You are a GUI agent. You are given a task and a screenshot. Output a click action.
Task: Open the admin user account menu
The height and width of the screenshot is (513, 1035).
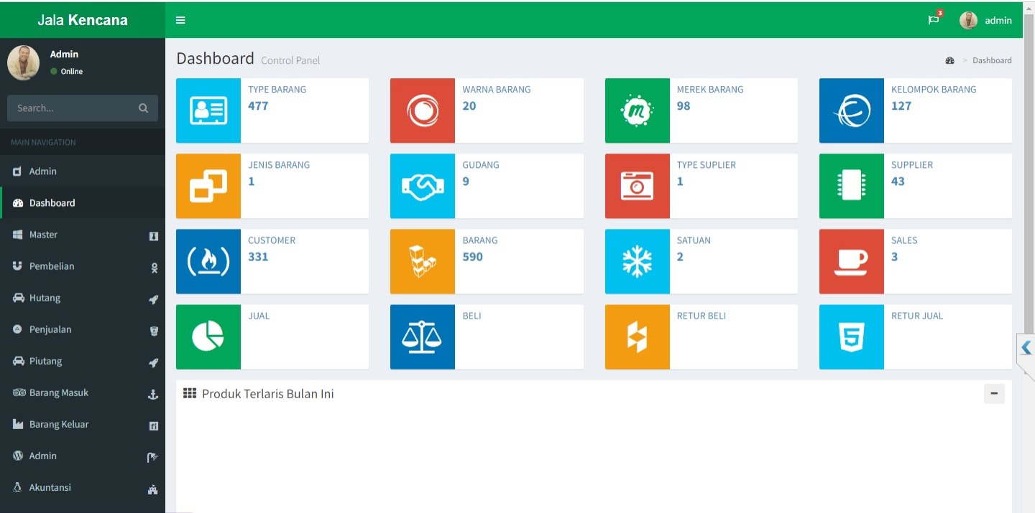[986, 20]
